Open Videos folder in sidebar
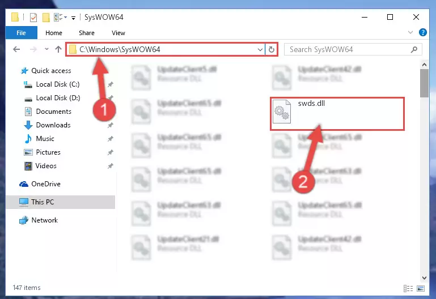The width and height of the screenshot is (436, 299). coord(46,166)
